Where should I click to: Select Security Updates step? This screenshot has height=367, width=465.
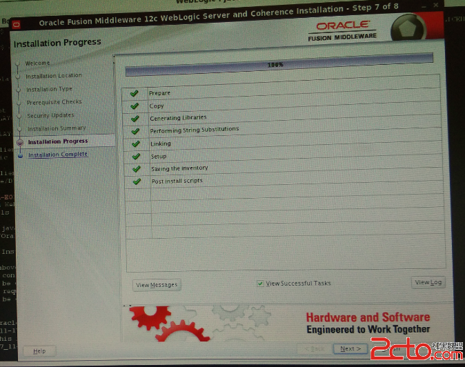point(51,115)
